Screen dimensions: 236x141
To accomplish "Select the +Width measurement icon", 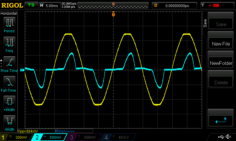I will pos(9,102).
